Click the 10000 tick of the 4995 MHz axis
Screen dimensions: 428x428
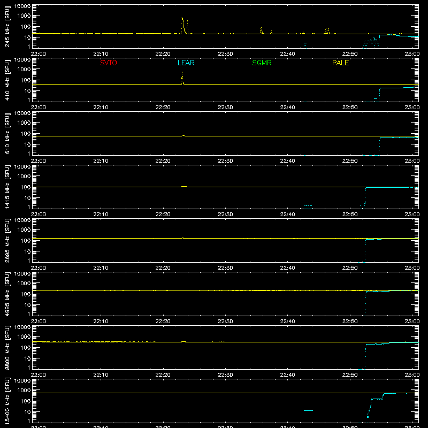pos(22,274)
